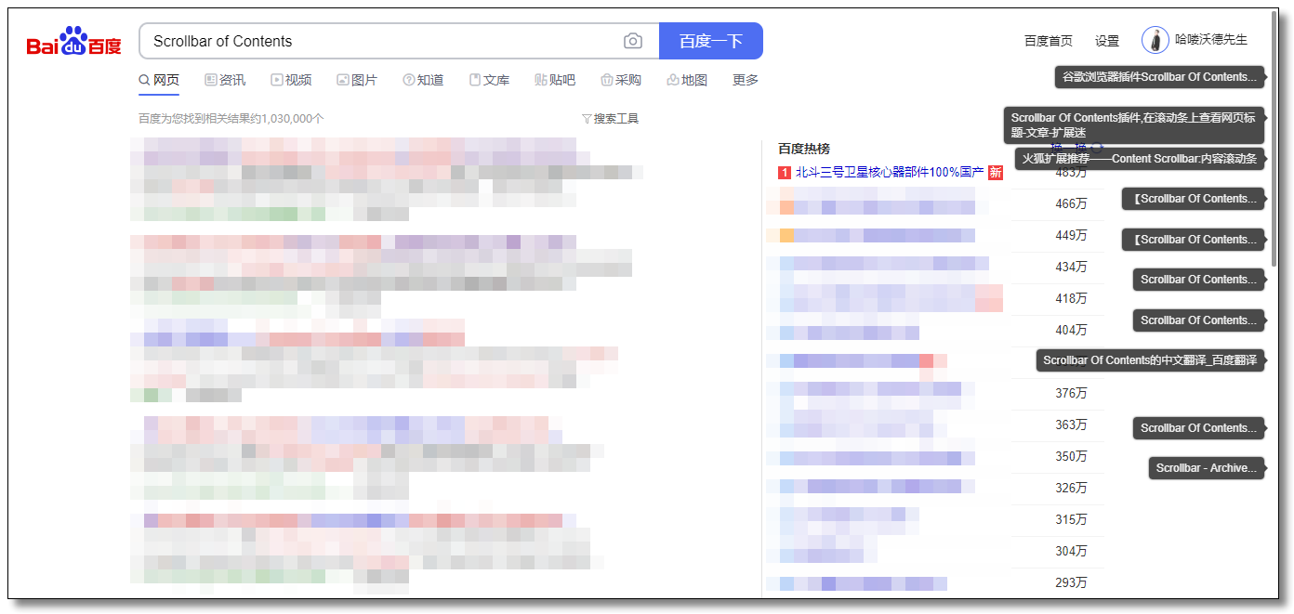Click the 326万 hot count
1294x614 pixels.
click(x=1071, y=489)
